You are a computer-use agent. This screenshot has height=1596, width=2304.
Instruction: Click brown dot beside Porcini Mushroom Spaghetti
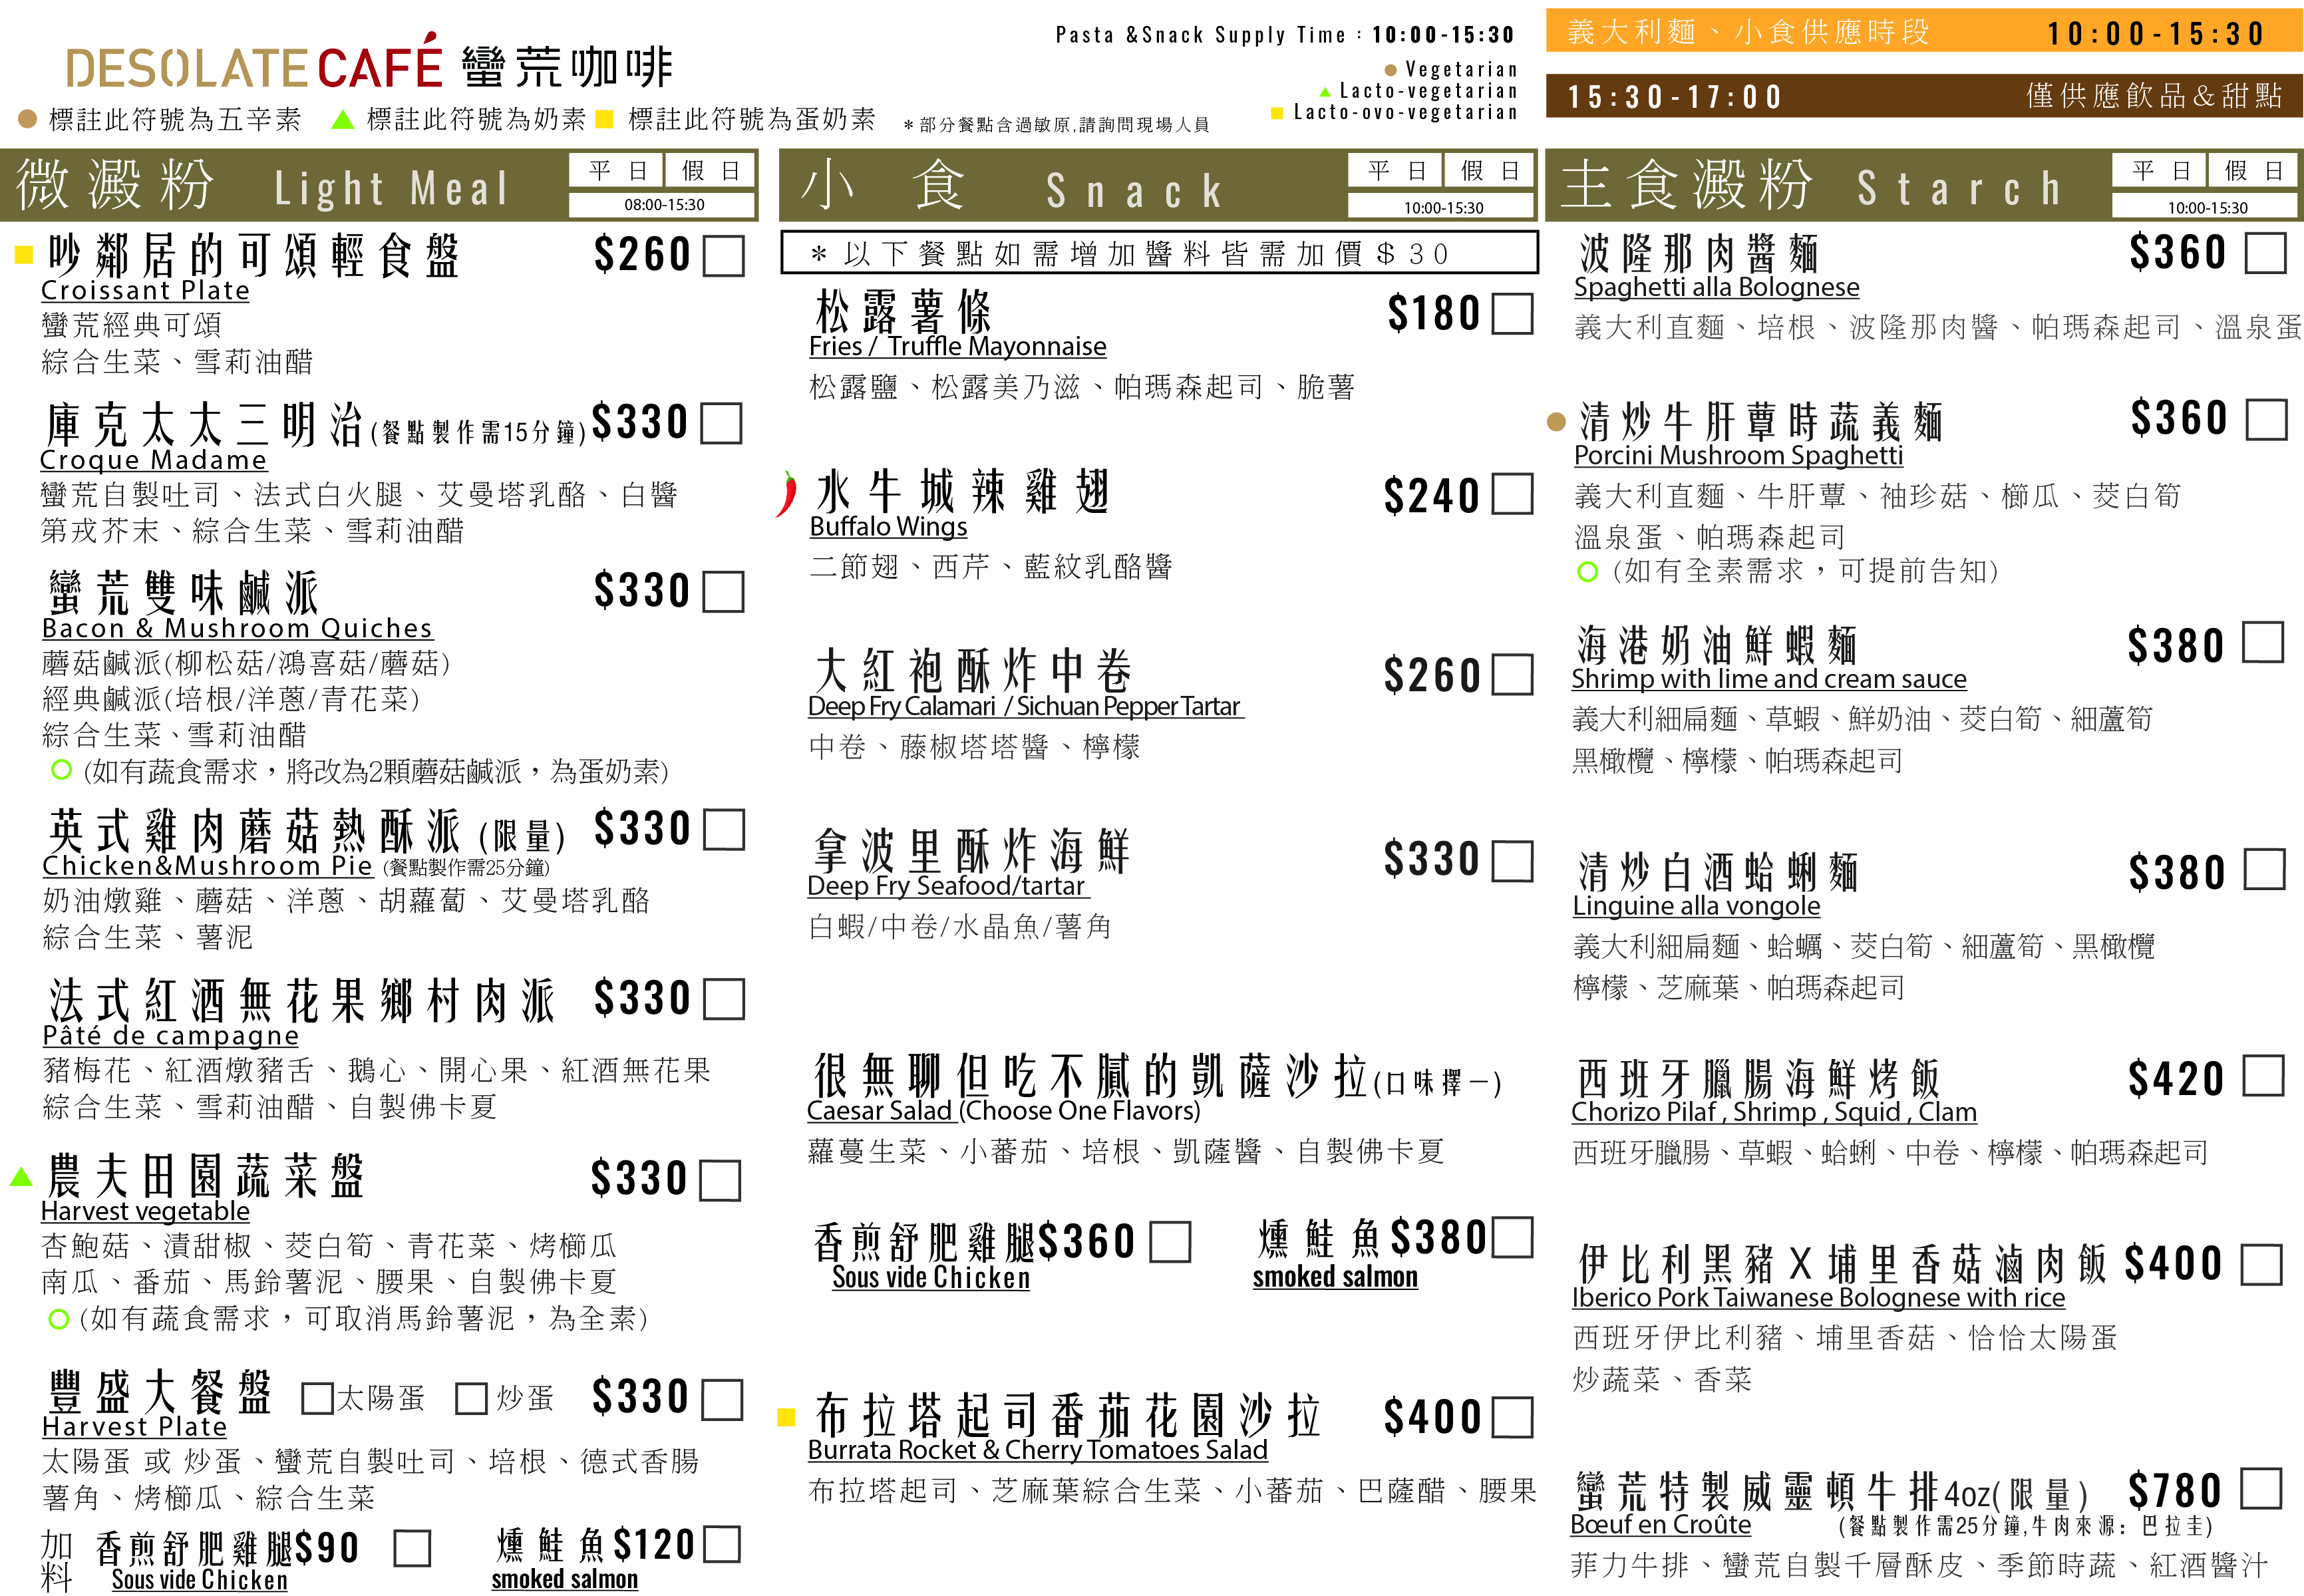pyautogui.click(x=1556, y=422)
